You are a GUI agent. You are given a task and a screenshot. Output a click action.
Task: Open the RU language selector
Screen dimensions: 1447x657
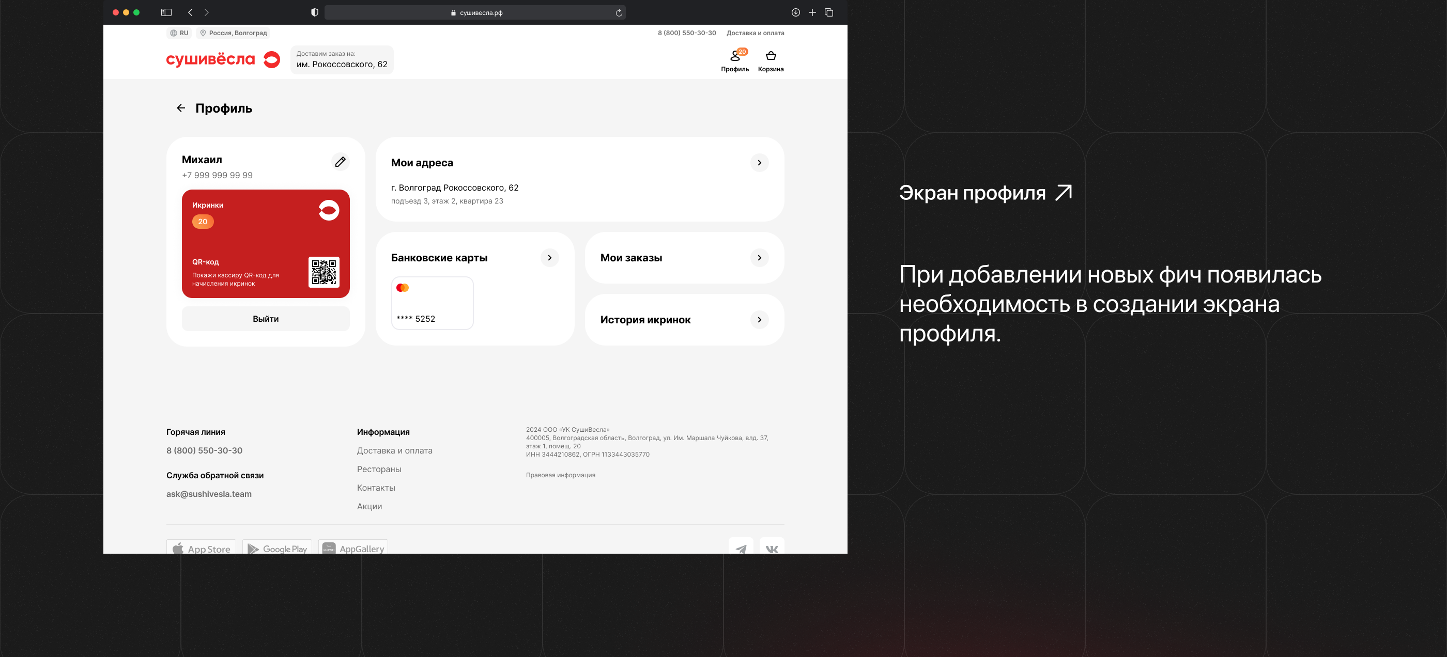tap(179, 33)
